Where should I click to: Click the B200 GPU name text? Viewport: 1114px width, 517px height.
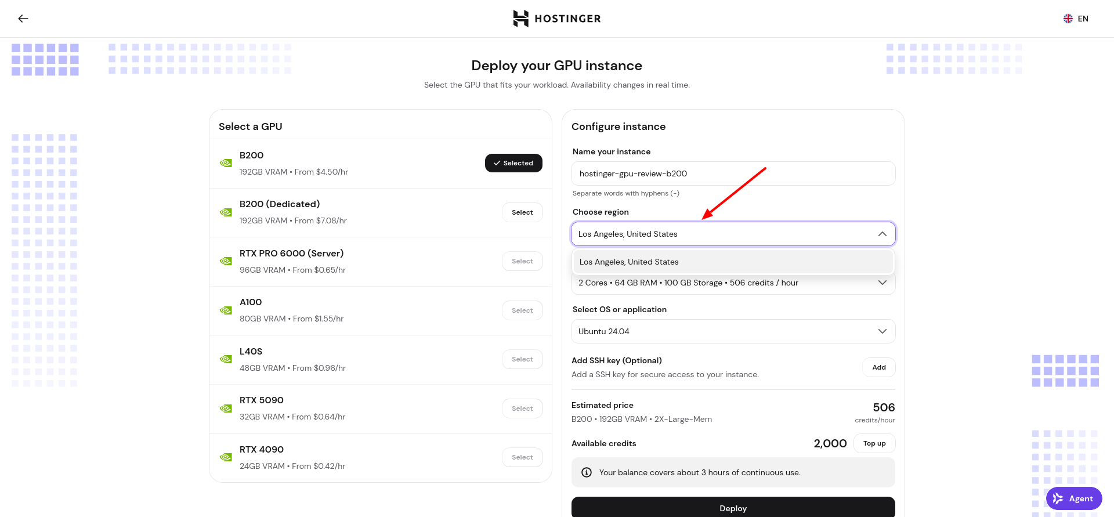[x=251, y=156]
